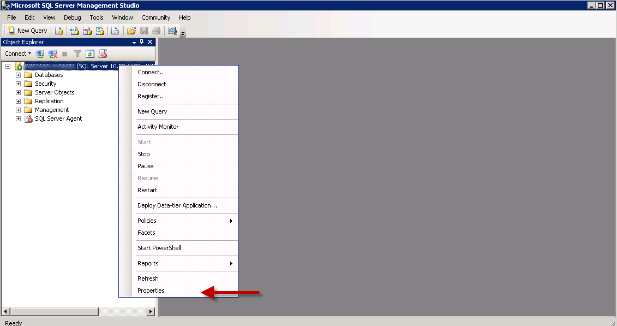Select the SQL Server Agent tree item
This screenshot has height=326, width=617.
coord(58,118)
